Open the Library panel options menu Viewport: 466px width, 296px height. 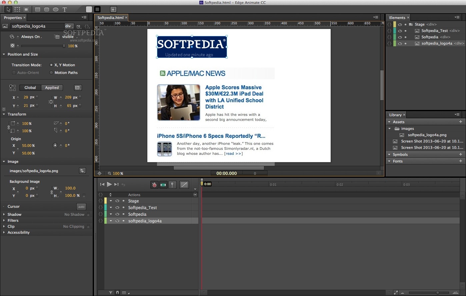point(457,115)
